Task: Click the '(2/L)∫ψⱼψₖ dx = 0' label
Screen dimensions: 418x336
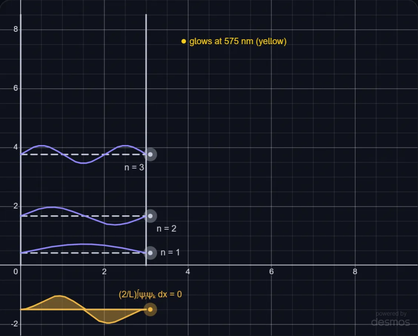Action: coord(150,294)
